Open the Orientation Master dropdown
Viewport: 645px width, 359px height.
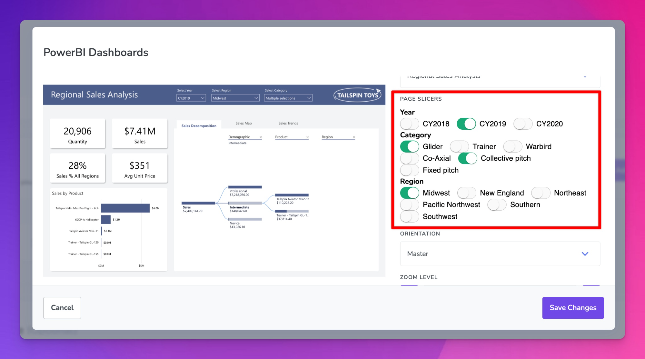pos(500,254)
